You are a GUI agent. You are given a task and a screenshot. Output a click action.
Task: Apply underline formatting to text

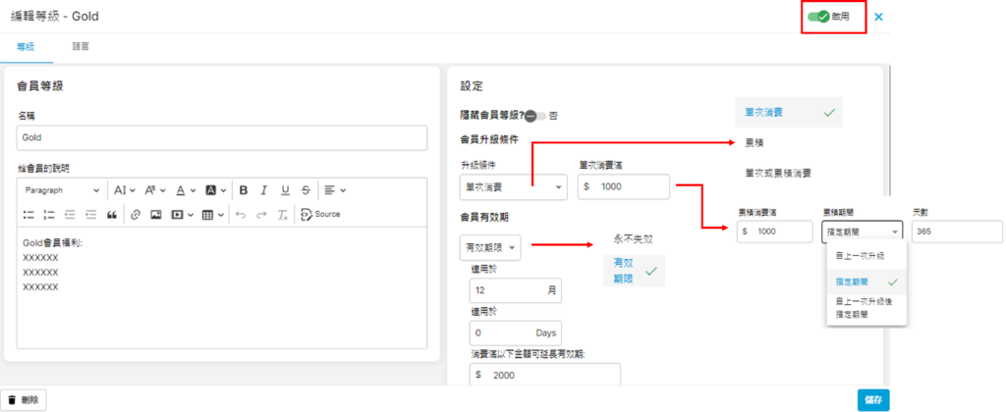(285, 190)
